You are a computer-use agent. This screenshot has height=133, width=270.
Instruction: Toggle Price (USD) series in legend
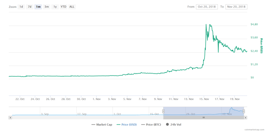click(127, 125)
